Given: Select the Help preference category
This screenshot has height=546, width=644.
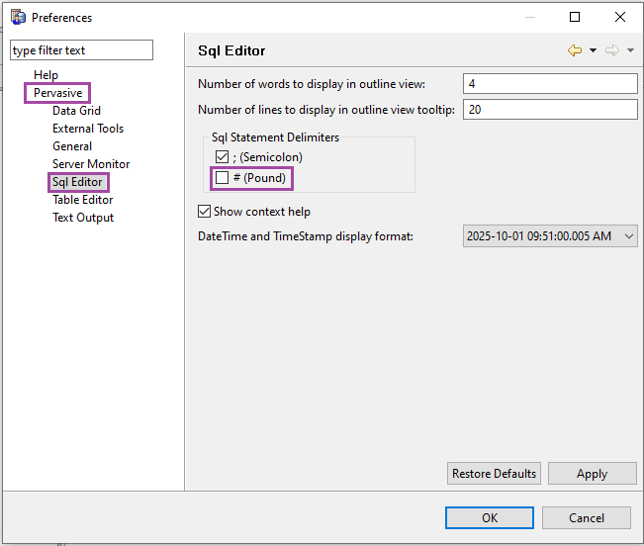Looking at the screenshot, I should click(46, 75).
